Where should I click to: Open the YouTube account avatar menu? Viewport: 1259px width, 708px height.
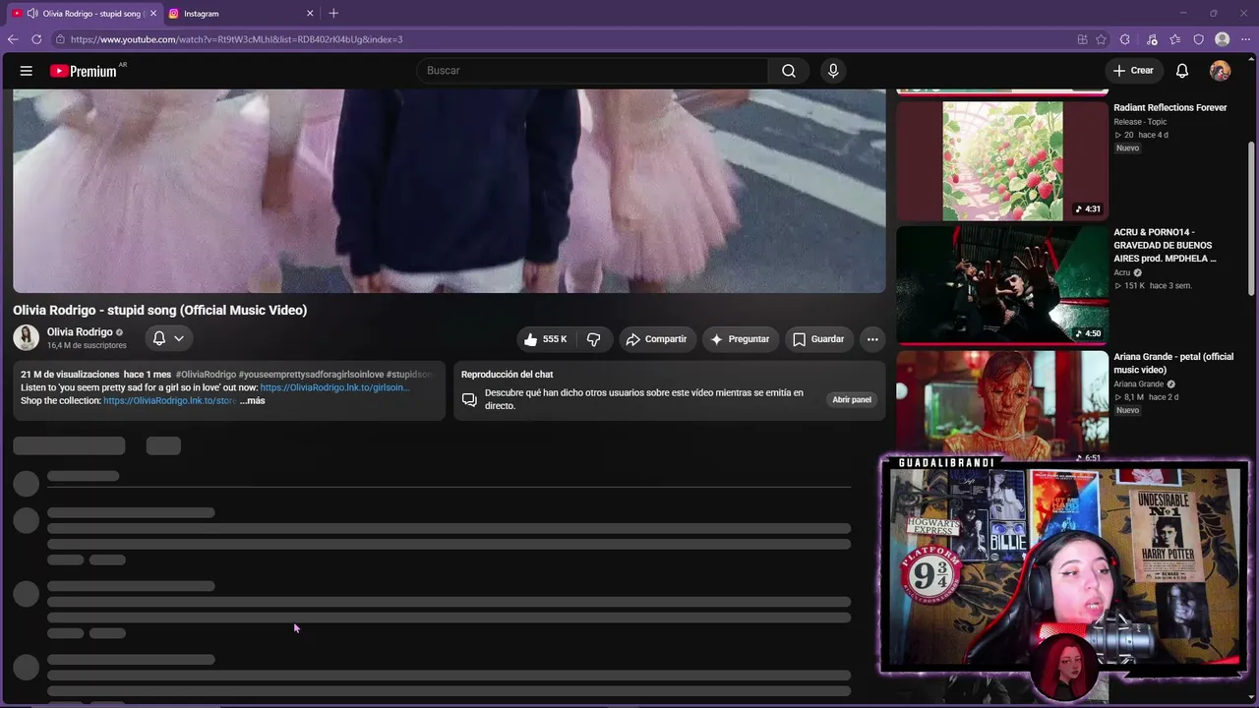click(x=1220, y=71)
